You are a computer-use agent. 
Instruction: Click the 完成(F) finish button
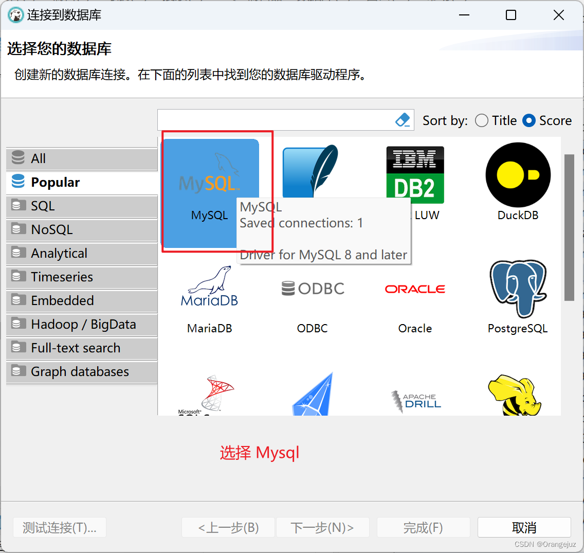pos(424,527)
